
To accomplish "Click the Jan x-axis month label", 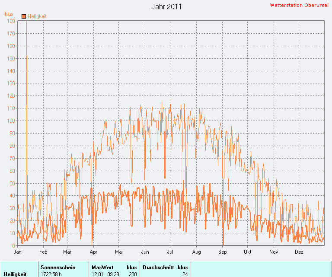I will click(x=17, y=252).
